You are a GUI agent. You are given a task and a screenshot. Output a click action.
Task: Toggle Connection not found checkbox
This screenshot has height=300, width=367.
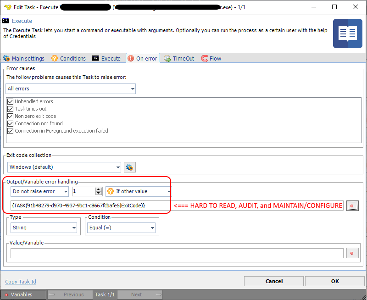click(x=11, y=123)
